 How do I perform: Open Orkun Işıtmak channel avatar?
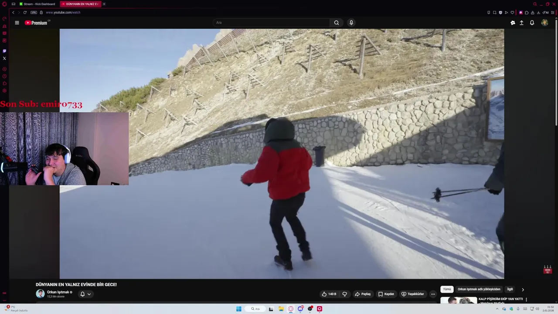[x=40, y=294]
